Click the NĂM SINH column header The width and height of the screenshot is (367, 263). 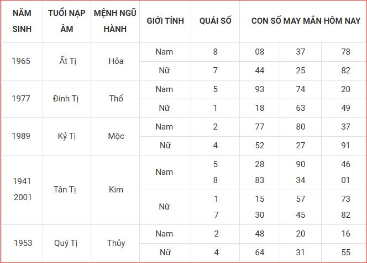pos(22,21)
